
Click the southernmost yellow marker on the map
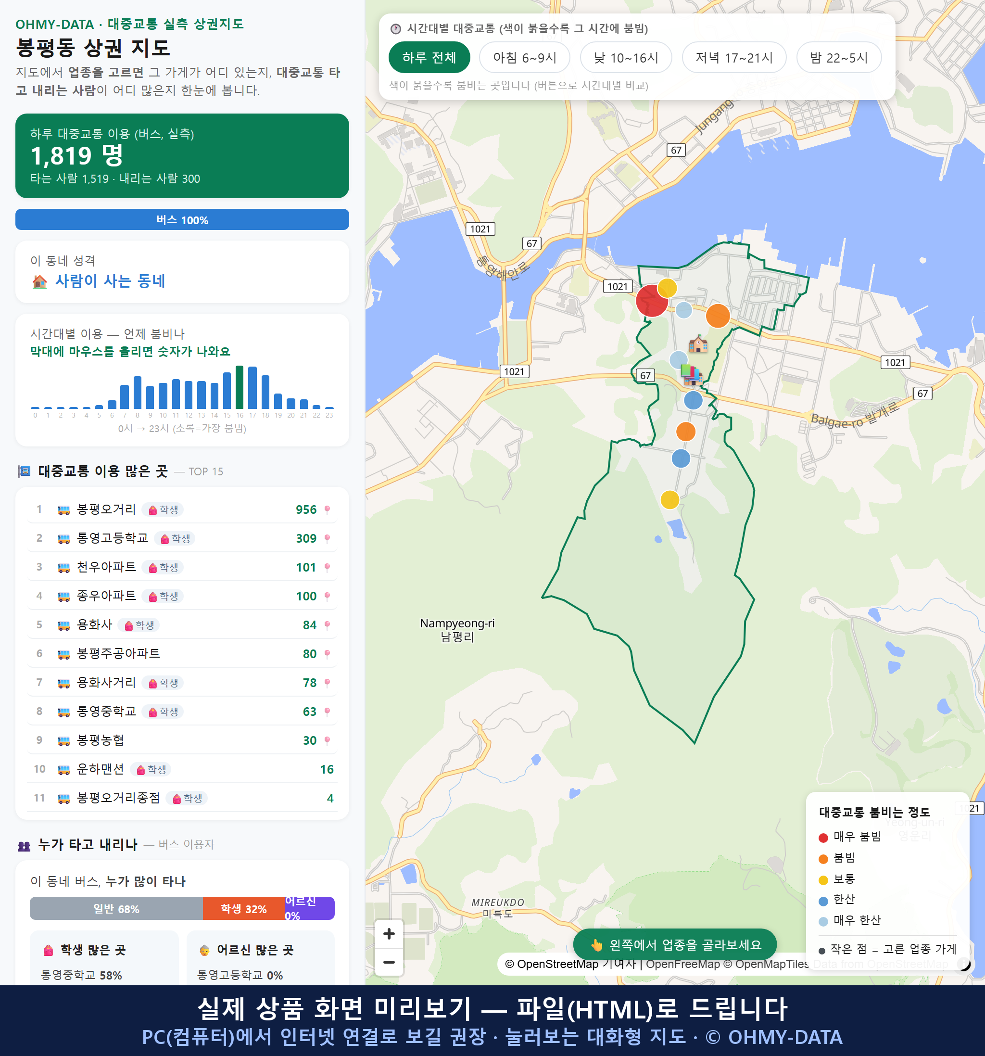pos(669,499)
